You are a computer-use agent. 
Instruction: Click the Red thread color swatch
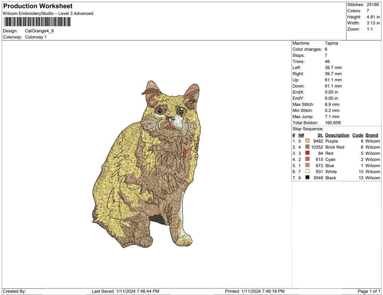pos(307,153)
